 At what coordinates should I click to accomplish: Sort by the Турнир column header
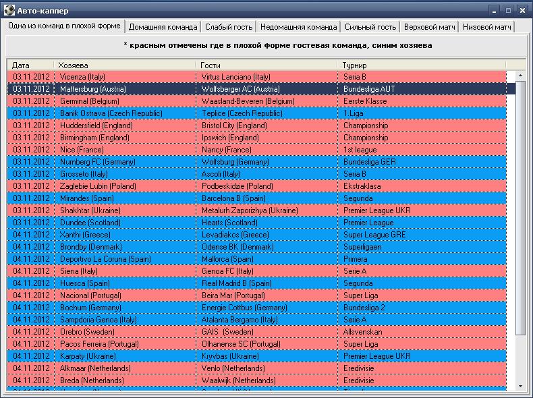pos(422,65)
